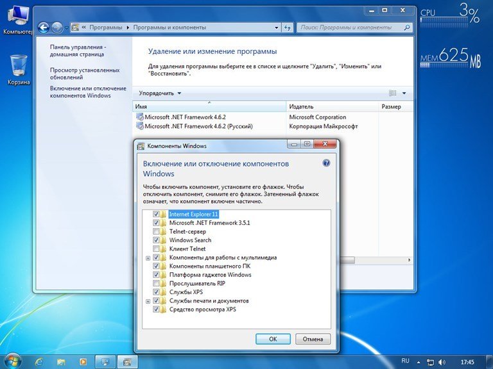Click the Программы breadcrumb
493x369 pixels.
pos(106,28)
